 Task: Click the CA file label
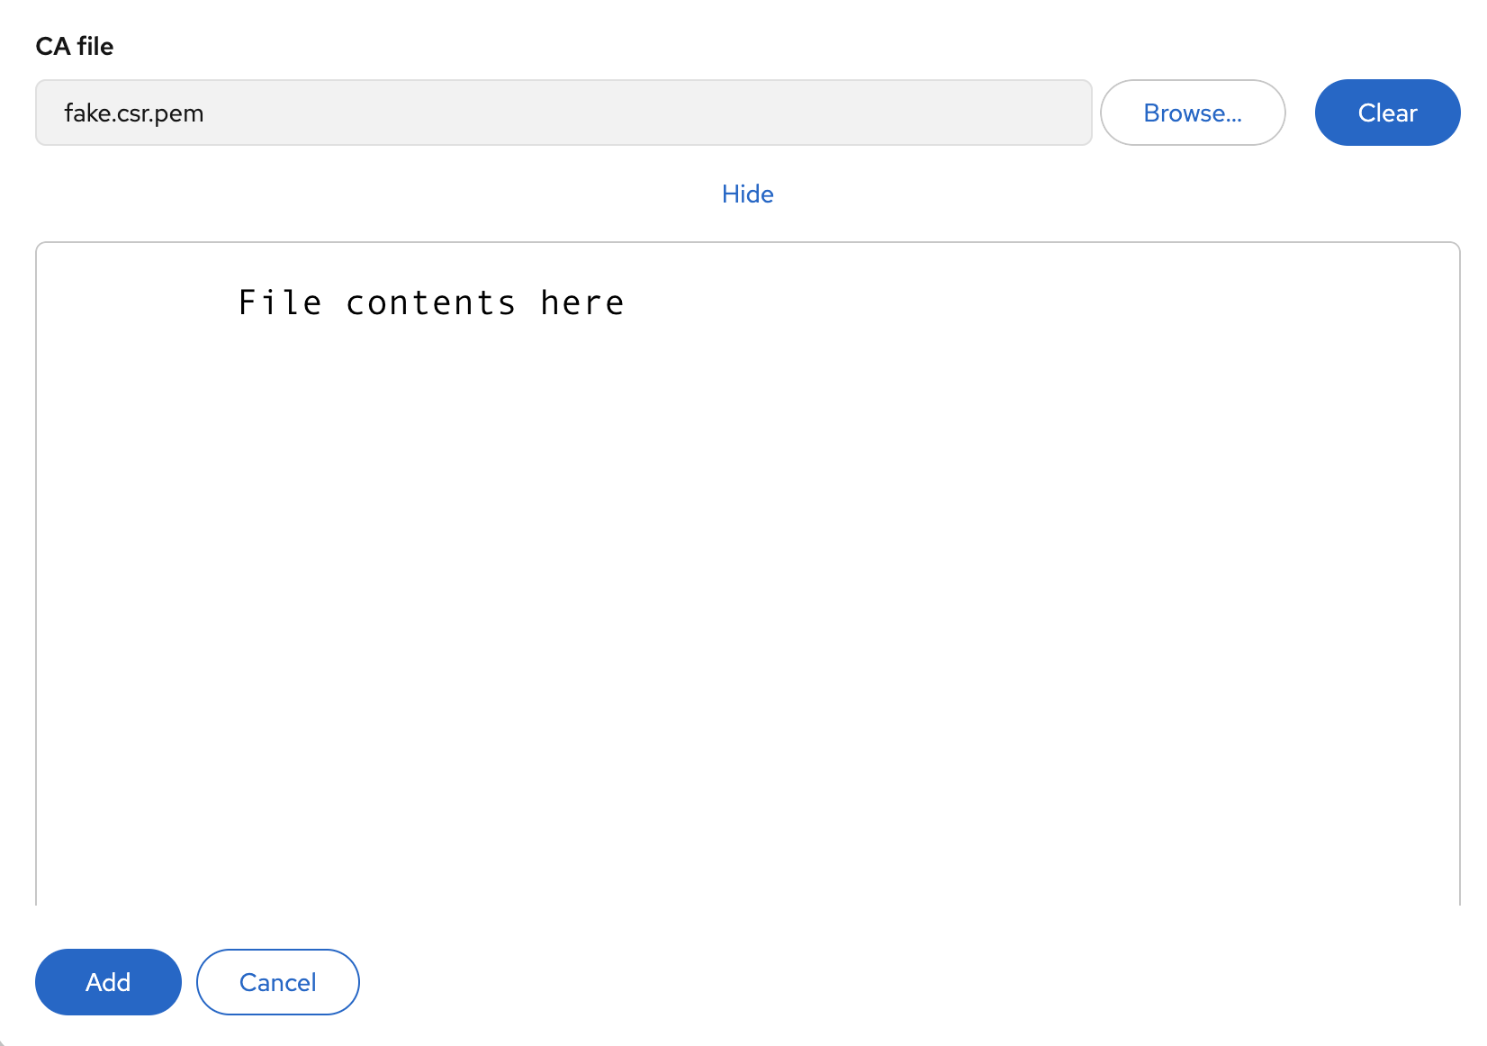coord(75,46)
